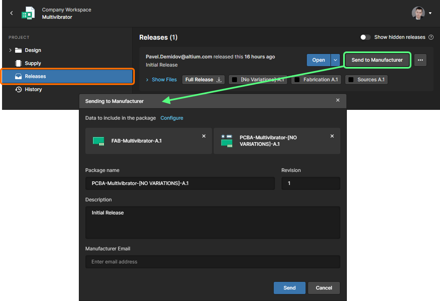Download the Full Release package

(203, 80)
